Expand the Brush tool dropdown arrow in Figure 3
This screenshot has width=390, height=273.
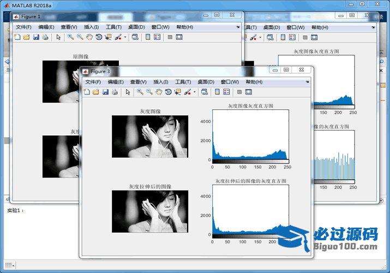click(x=195, y=92)
